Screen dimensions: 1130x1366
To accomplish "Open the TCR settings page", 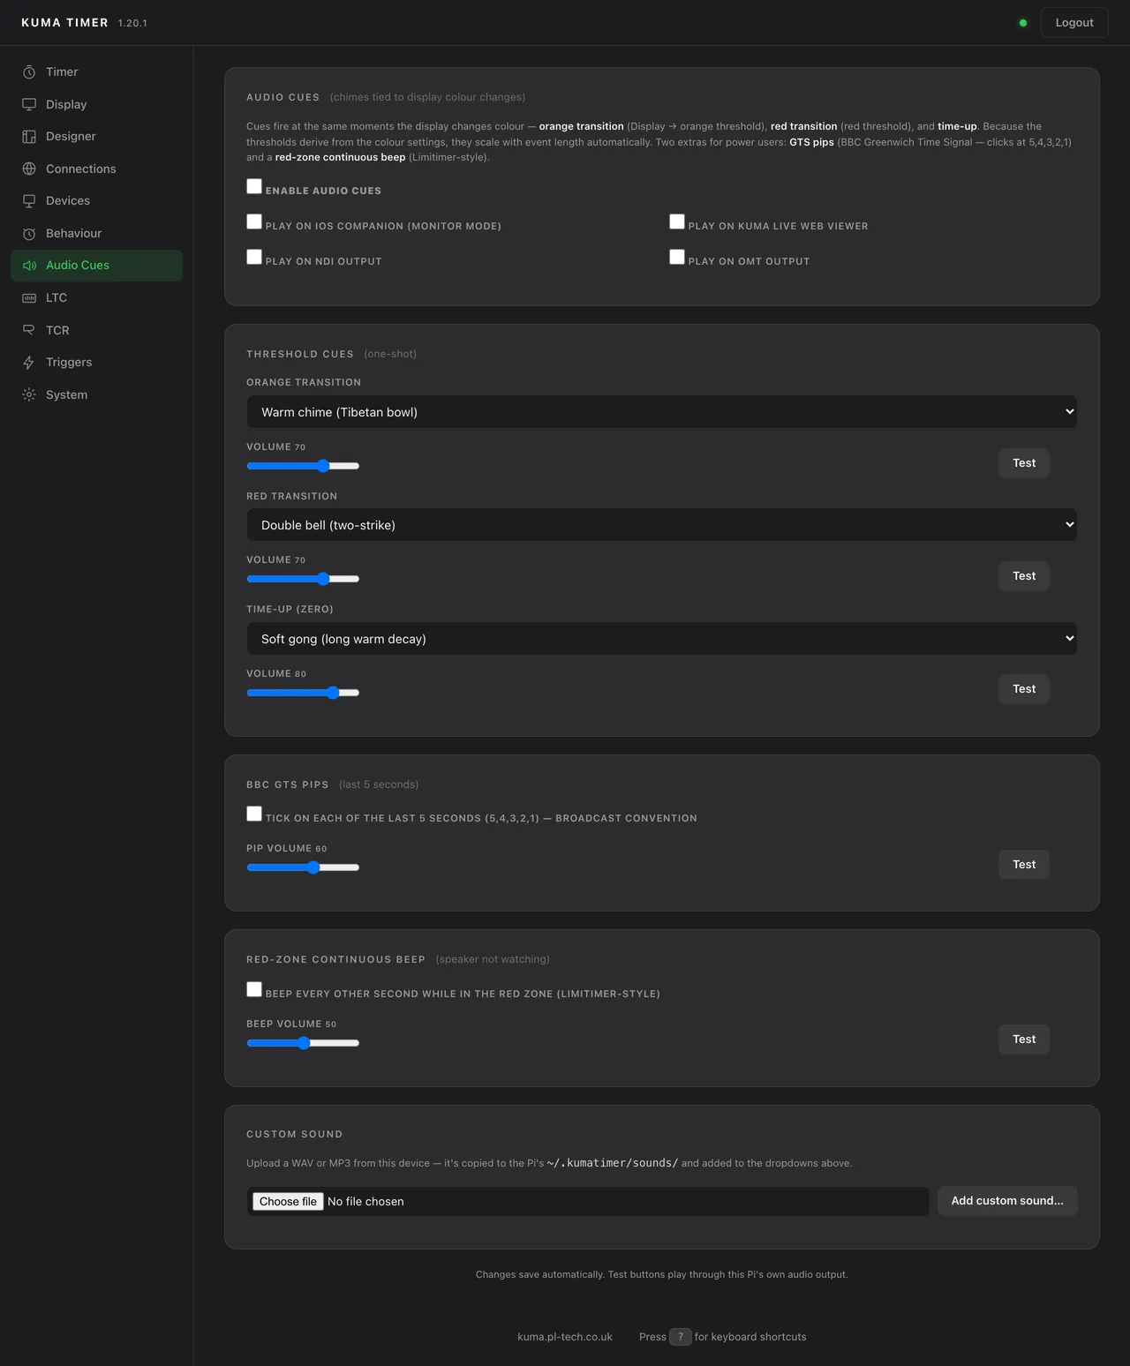I will [96, 330].
